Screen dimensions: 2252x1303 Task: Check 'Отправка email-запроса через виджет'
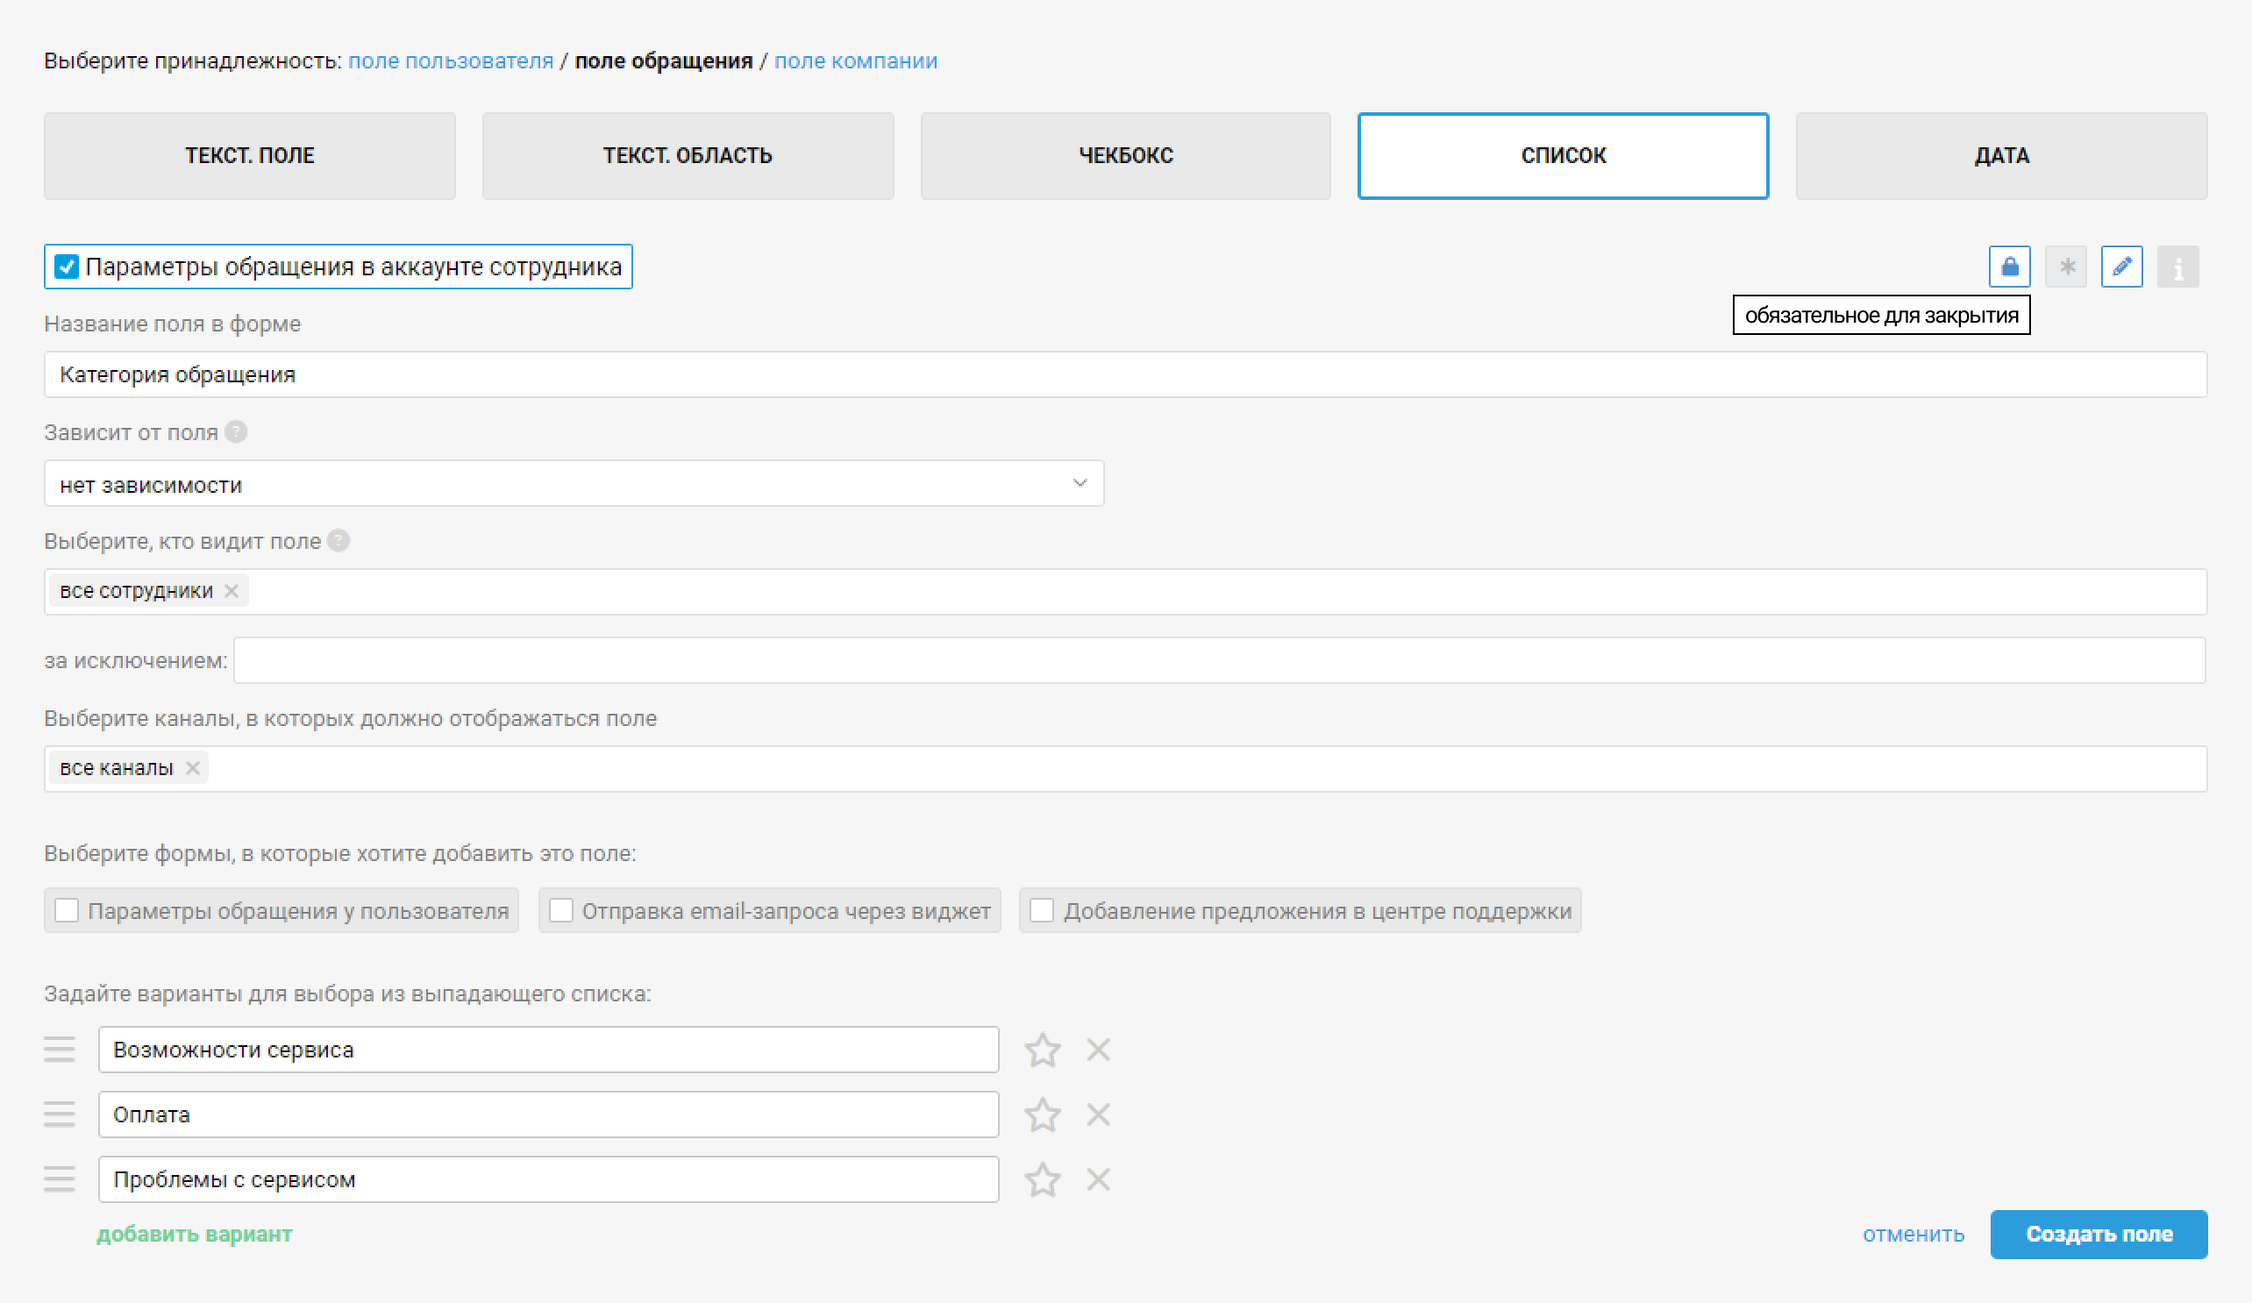click(561, 911)
